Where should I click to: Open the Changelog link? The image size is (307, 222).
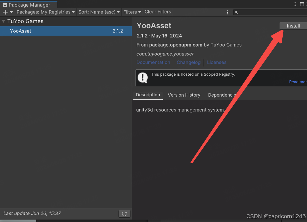point(189,63)
